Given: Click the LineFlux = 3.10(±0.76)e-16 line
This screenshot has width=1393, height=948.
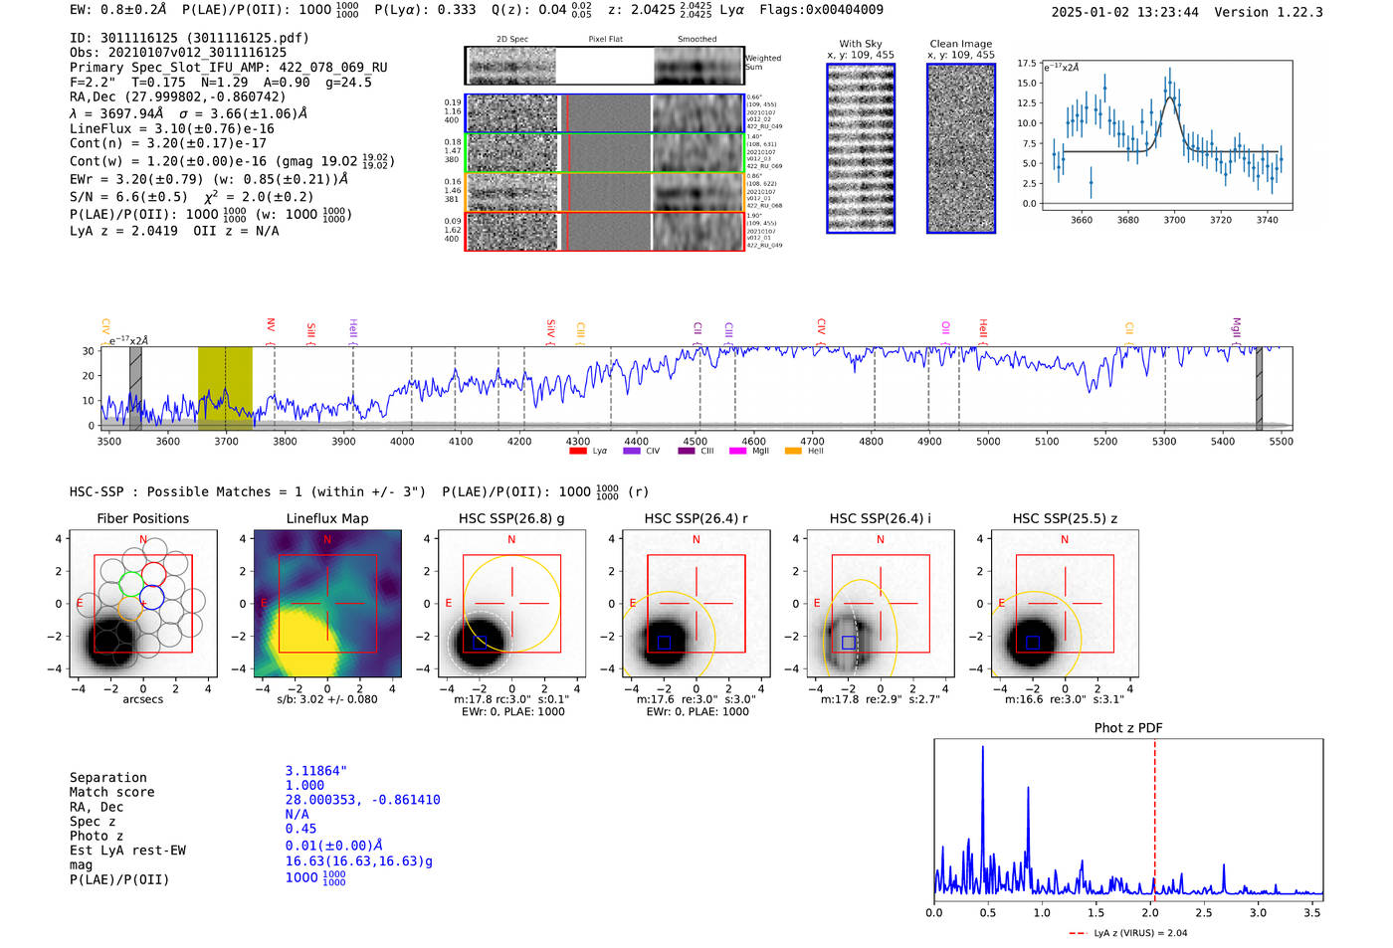Looking at the screenshot, I should pos(172,128).
